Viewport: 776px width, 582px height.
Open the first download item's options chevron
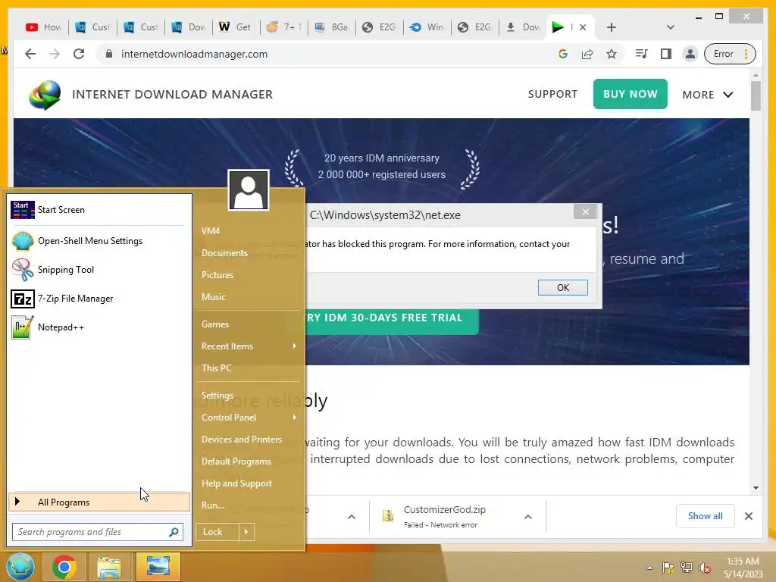pos(352,517)
